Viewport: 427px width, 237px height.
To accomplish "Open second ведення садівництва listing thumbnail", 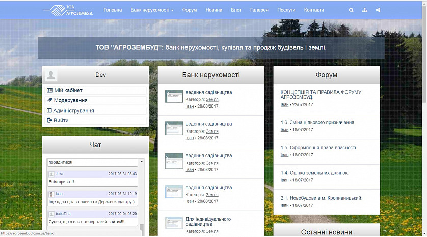I will coord(174,128).
